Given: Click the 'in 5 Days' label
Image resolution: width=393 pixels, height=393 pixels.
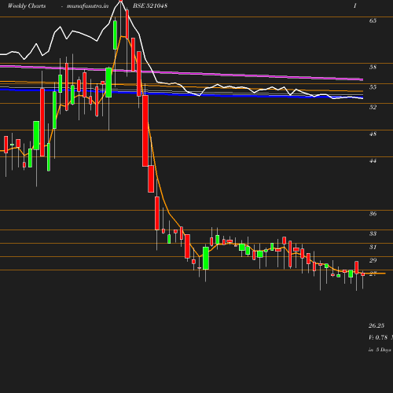Looking at the screenshot, I should click(x=380, y=350).
